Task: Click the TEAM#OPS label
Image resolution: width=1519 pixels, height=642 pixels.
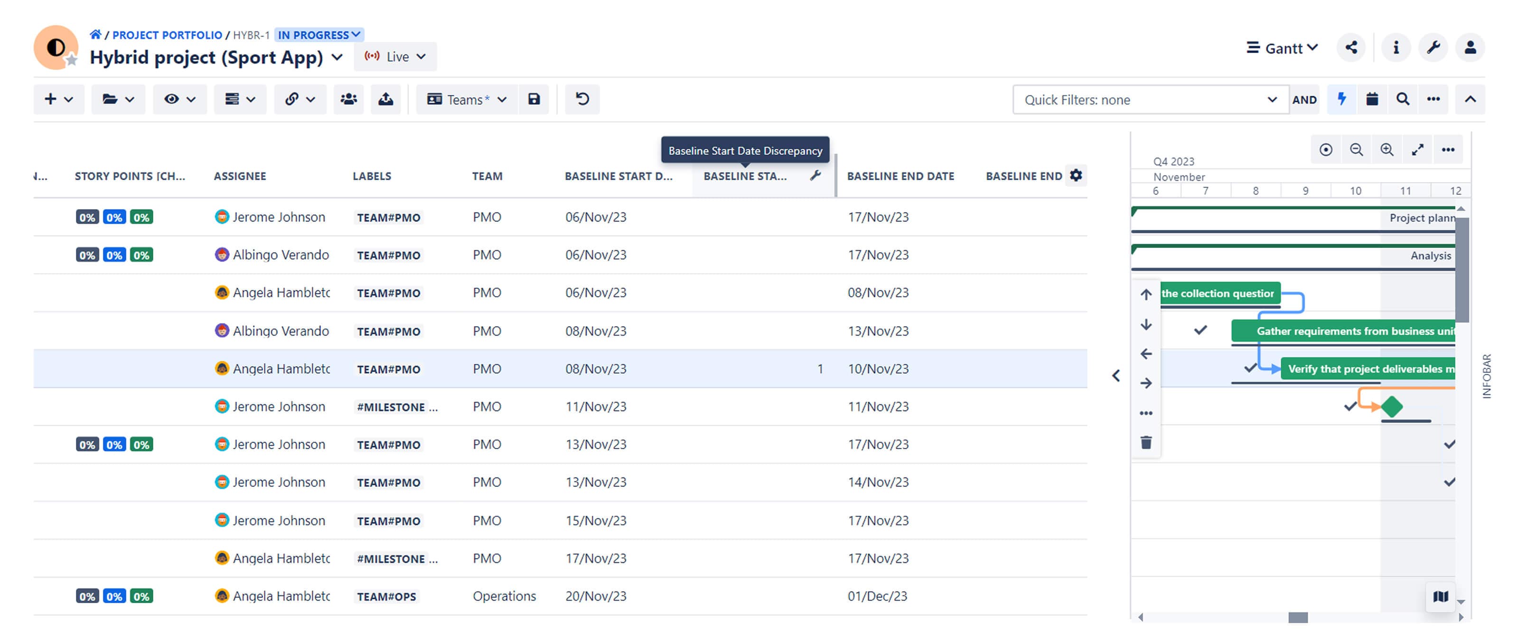Action: click(386, 596)
